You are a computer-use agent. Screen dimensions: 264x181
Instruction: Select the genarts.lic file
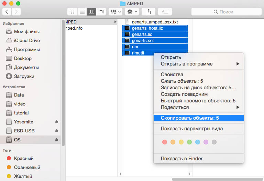[x=155, y=34]
